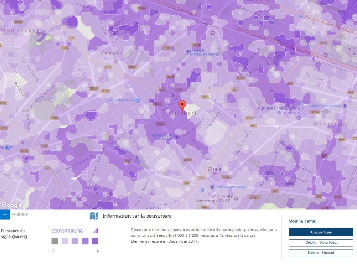
Task: Click the Dernière mesure en December 2017 text
Action: click(x=164, y=241)
